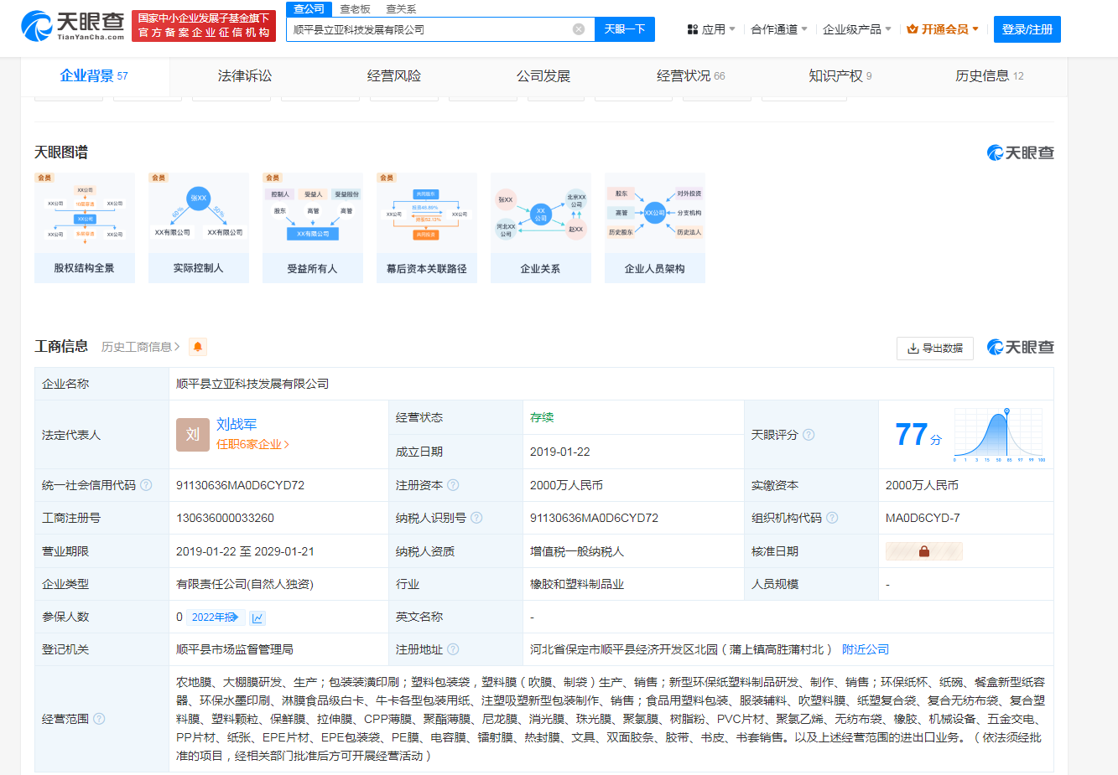1118x775 pixels.
Task: Open the 历史信息 tab
Action: coord(990,76)
